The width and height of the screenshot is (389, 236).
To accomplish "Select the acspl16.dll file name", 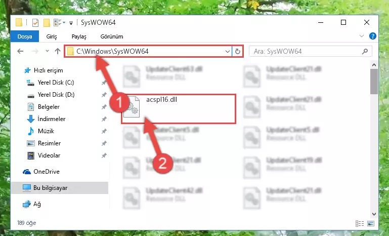I will pos(161,100).
